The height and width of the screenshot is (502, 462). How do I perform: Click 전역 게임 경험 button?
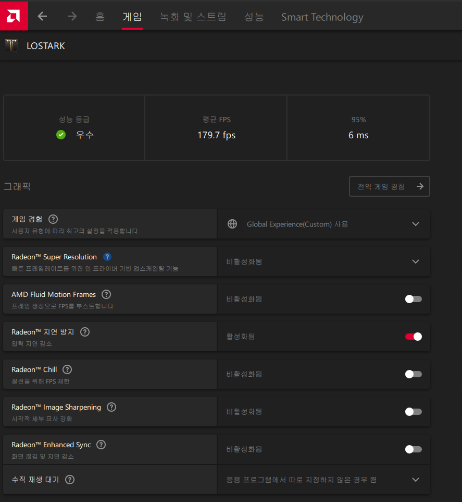pyautogui.click(x=389, y=186)
